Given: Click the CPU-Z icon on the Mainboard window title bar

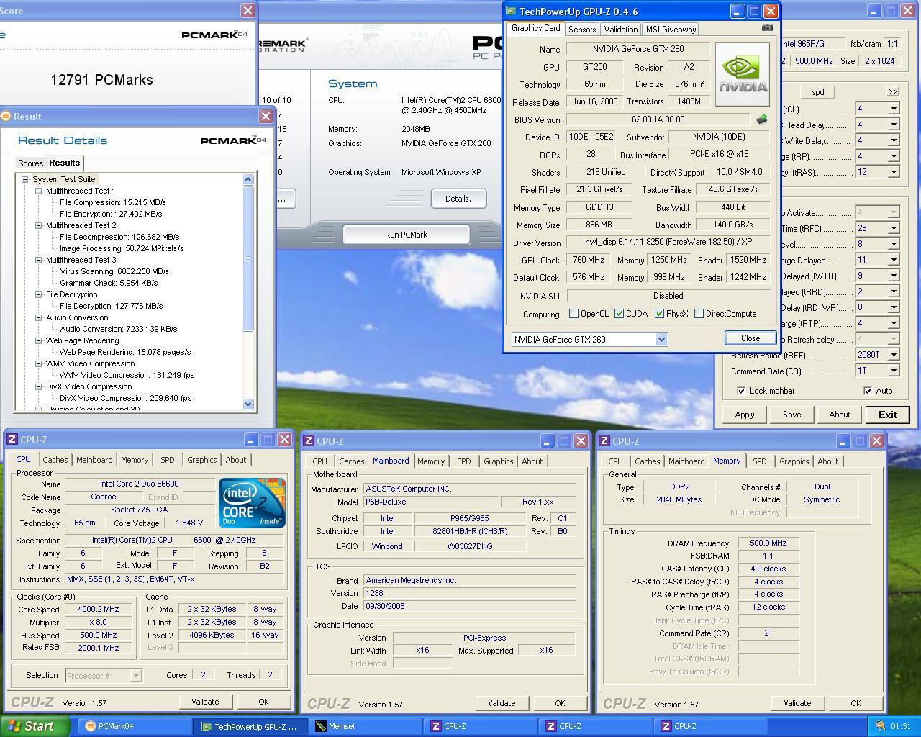Looking at the screenshot, I should coord(308,440).
